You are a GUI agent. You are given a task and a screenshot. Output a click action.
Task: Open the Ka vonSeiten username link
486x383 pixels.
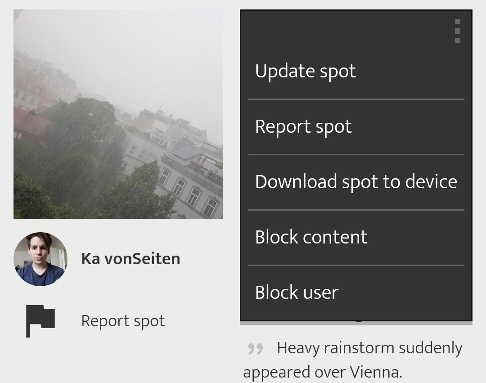pyautogui.click(x=130, y=259)
